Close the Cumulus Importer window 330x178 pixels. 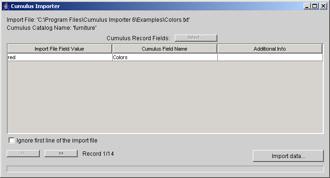323,6
